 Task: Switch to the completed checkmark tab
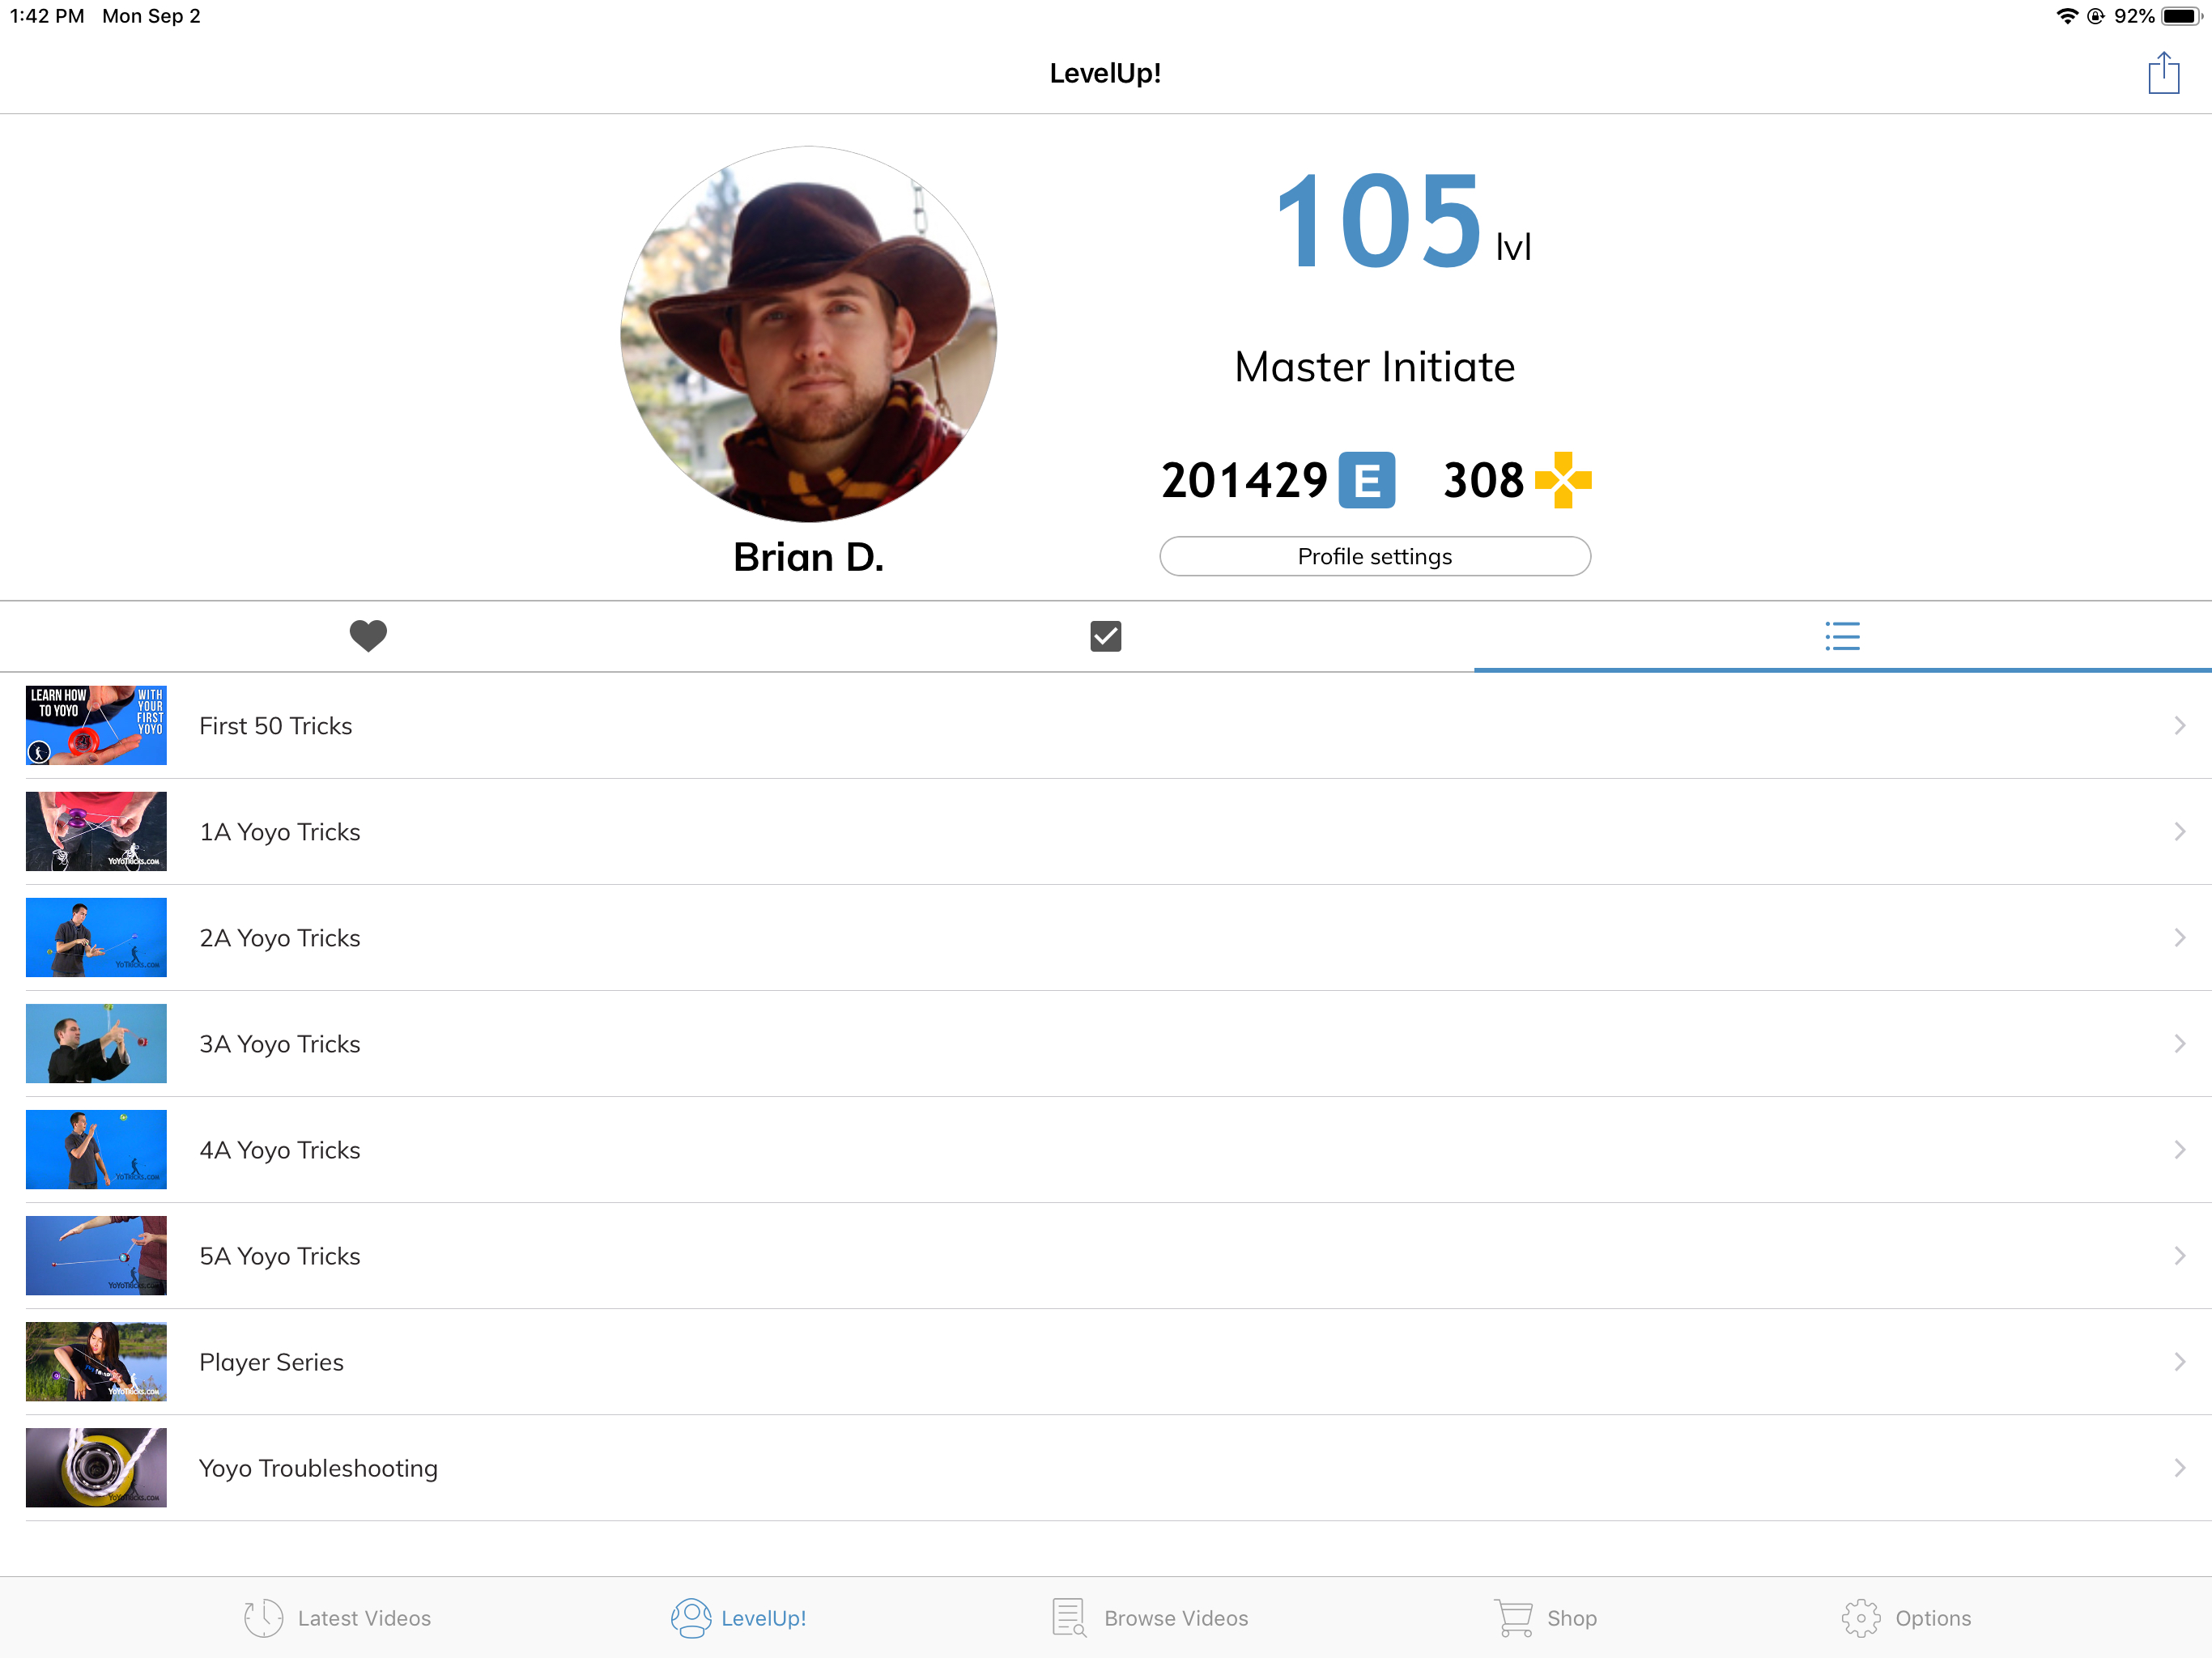point(1105,636)
